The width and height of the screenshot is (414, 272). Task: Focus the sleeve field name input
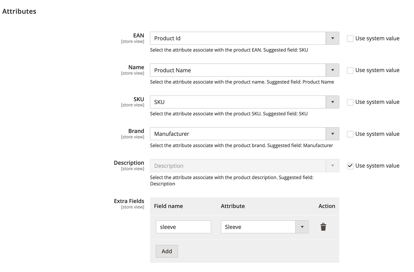[184, 227]
